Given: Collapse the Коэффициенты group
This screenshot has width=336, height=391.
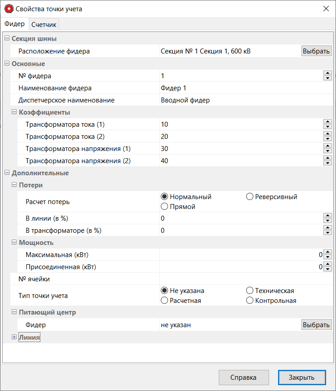Looking at the screenshot, I should tap(14, 112).
